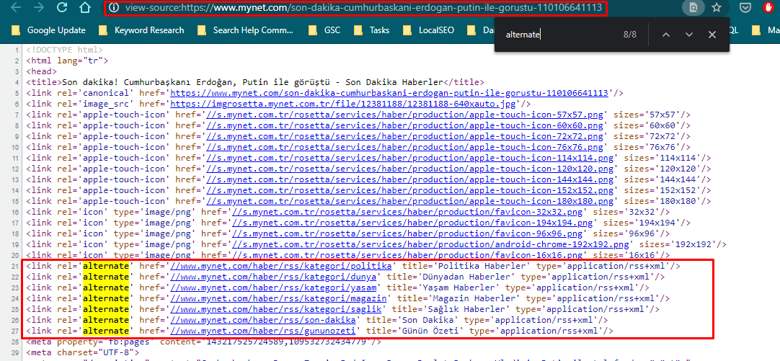Click the <html lang="tr"> line
780x361 pixels.
click(x=67, y=61)
